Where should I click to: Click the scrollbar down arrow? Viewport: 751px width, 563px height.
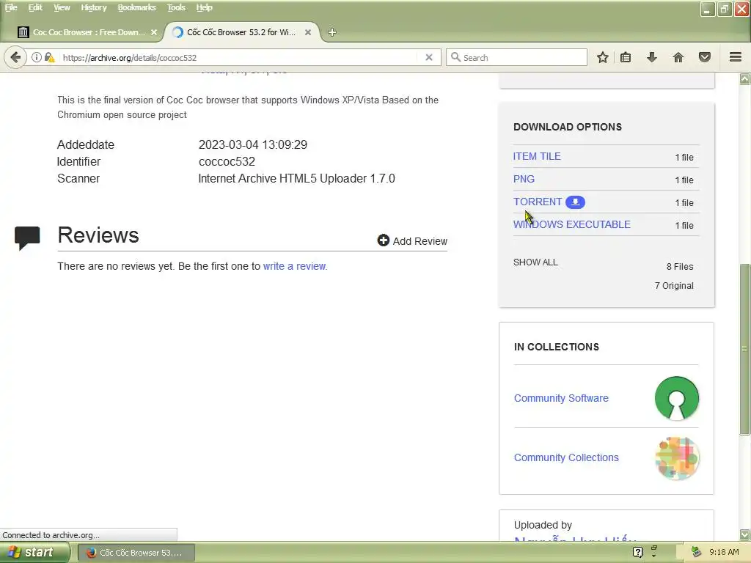click(x=745, y=534)
